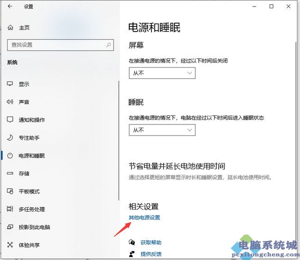
Task: Click the 屏幕 section heading
Action: pyautogui.click(x=136, y=45)
